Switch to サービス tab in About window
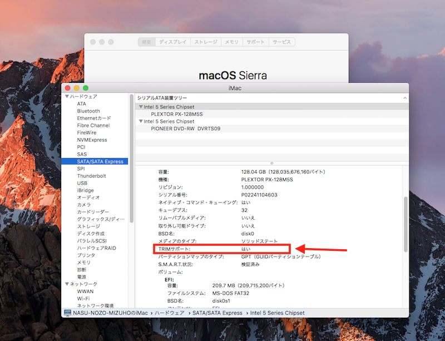The width and height of the screenshot is (445, 341). [x=282, y=42]
